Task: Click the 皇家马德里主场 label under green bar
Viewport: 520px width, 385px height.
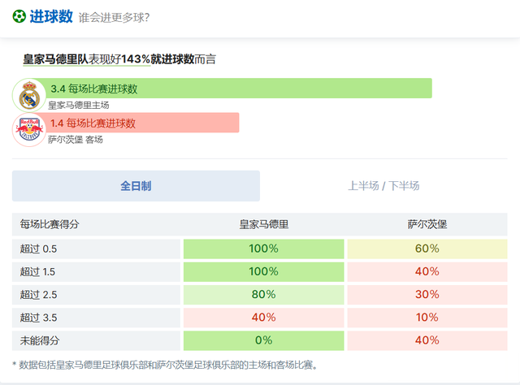Action: click(79, 106)
